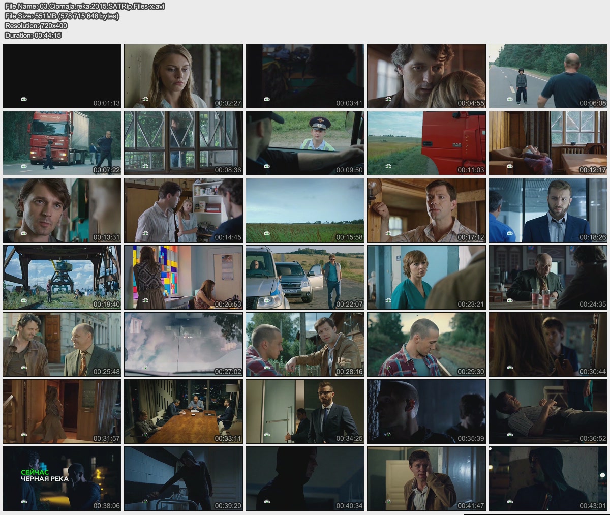Click the bearded man in suit at 00:18:26
This screenshot has width=610, height=515.
(548, 210)
